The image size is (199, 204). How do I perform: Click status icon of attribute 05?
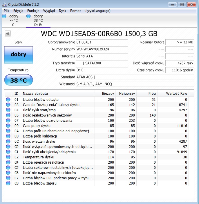(8, 115)
